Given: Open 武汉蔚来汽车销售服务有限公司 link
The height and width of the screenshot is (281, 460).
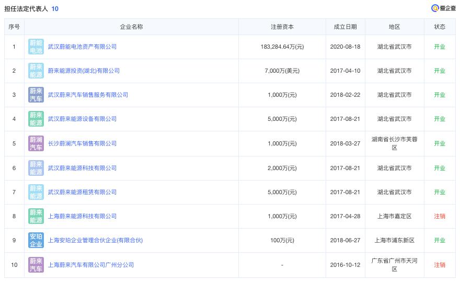Looking at the screenshot, I should coord(88,95).
